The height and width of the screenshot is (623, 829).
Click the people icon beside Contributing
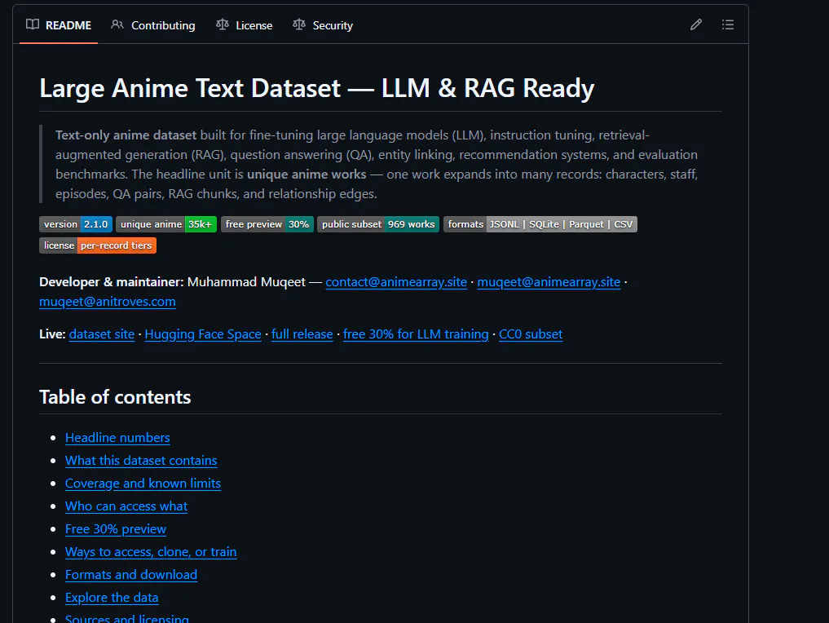coord(117,24)
